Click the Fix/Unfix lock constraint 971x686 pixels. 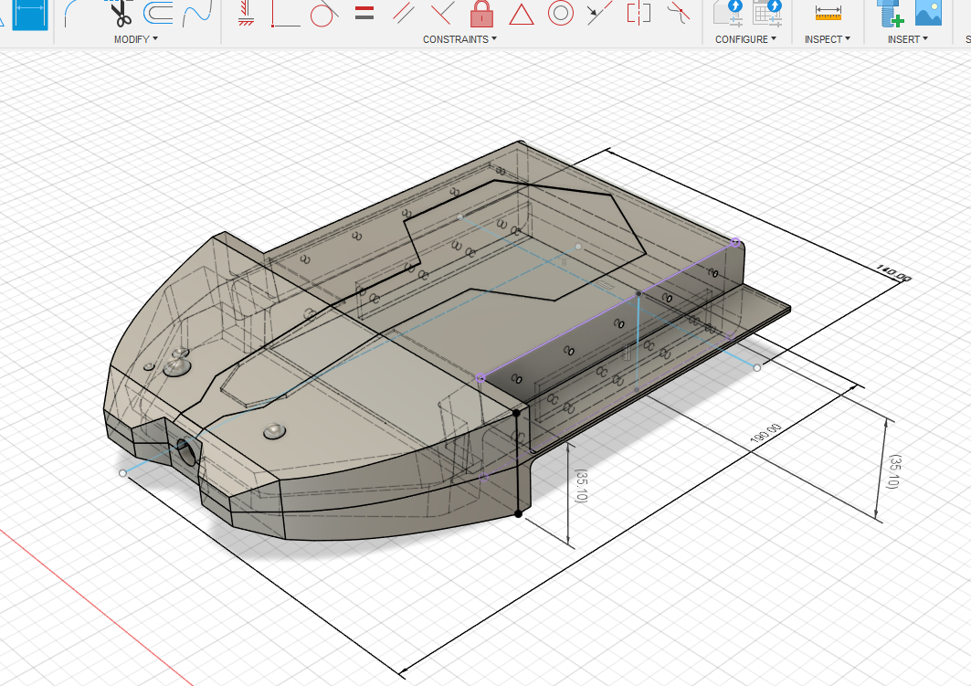click(481, 14)
